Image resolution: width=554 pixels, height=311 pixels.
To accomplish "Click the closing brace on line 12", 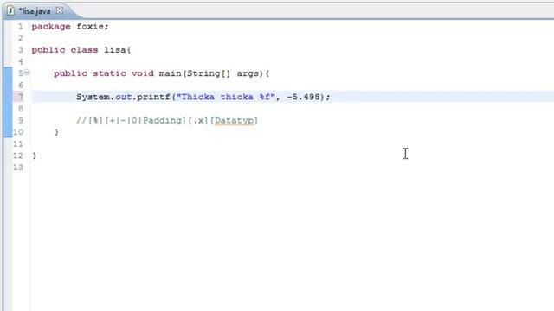I will click(x=35, y=155).
